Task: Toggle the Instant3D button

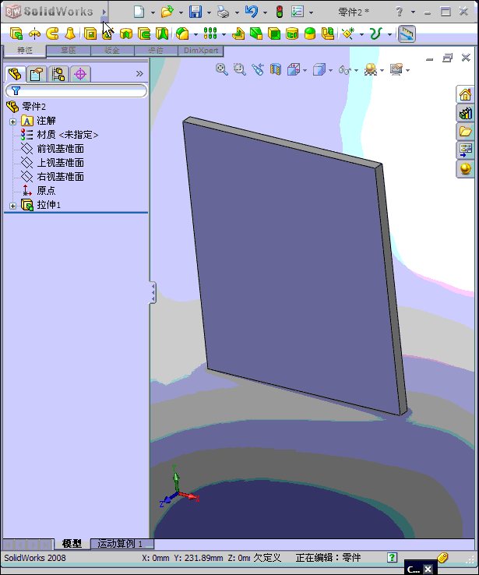Action: 407,34
